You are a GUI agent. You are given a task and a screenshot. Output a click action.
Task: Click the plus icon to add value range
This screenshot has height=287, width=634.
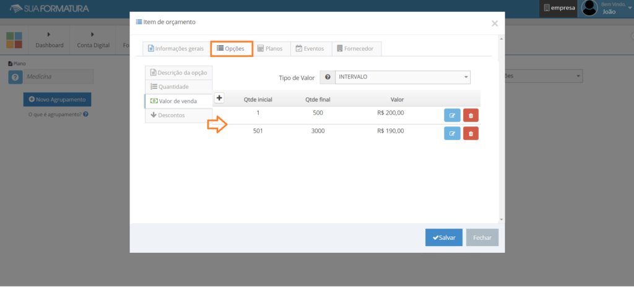pos(219,98)
